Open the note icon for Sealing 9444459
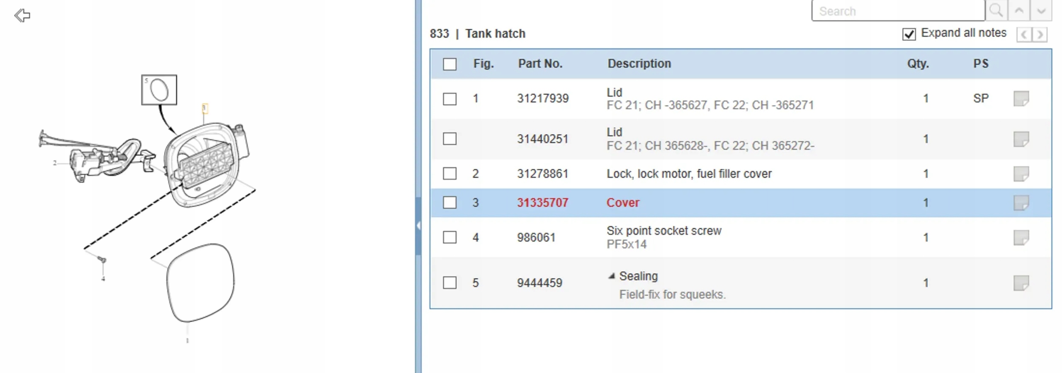Viewport: 1062px width, 373px height. (x=1021, y=283)
